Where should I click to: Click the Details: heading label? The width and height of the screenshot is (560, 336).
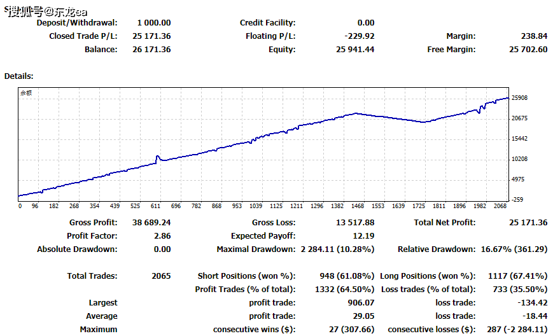[x=19, y=76]
